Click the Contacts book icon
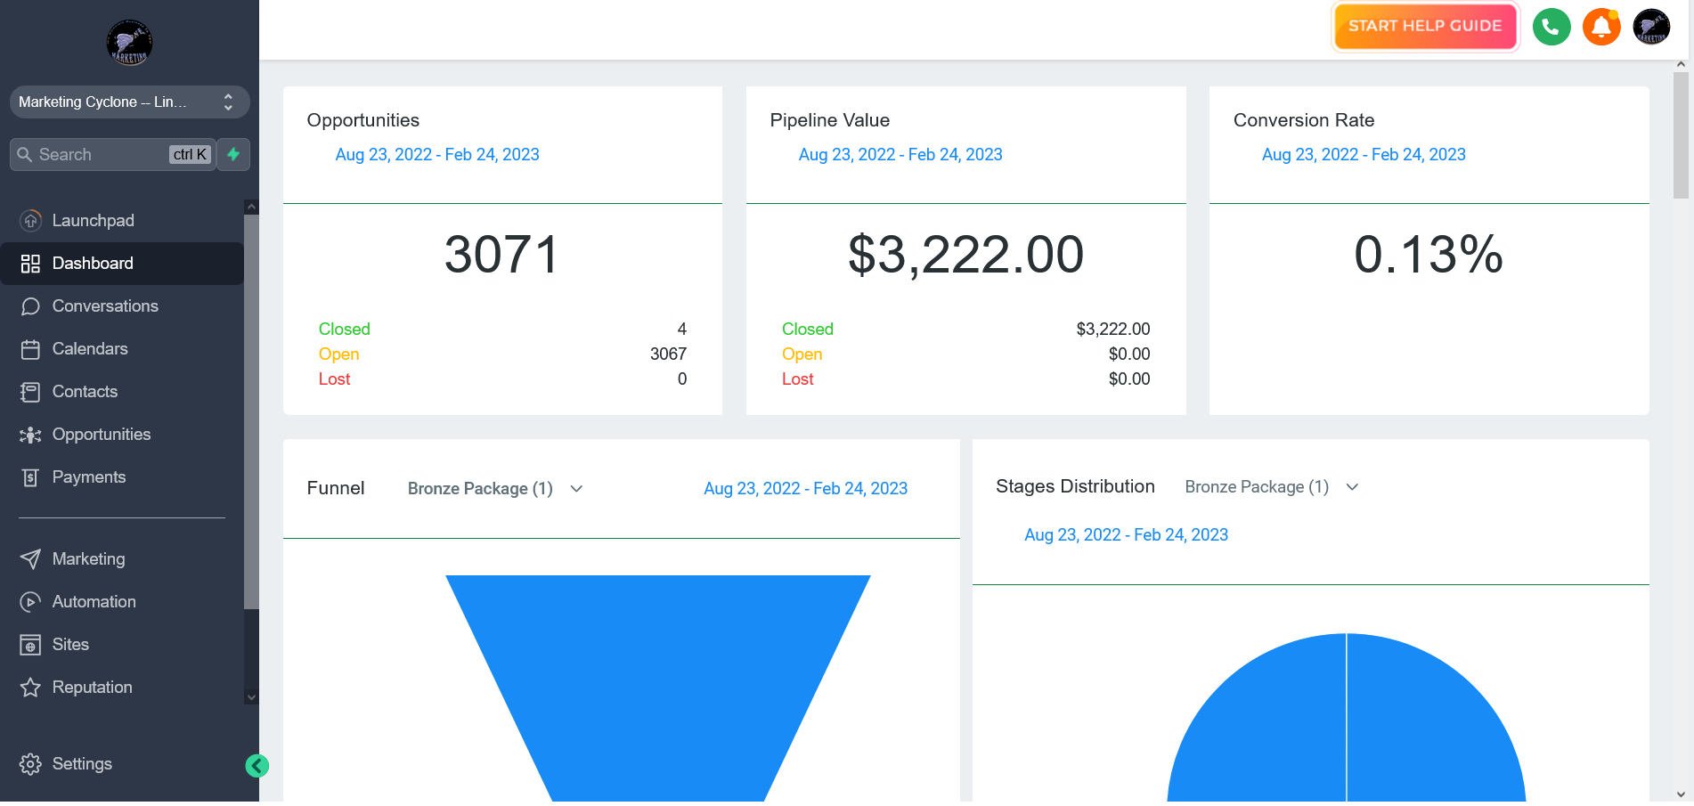 pyautogui.click(x=30, y=392)
